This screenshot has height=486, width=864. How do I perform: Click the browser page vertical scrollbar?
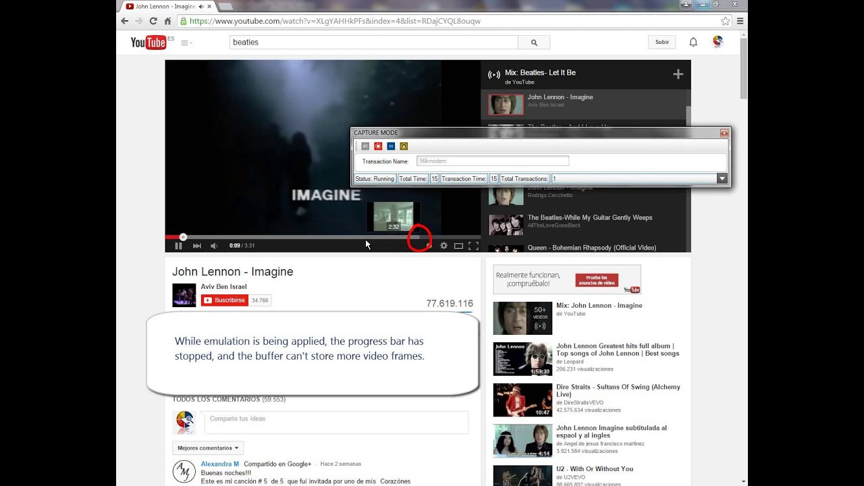pos(744,67)
